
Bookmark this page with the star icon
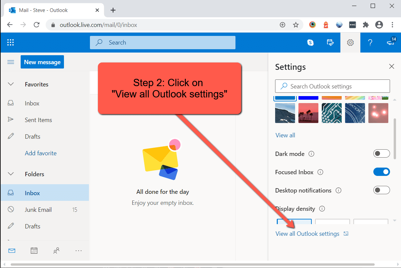296,25
